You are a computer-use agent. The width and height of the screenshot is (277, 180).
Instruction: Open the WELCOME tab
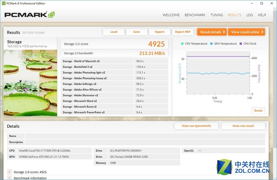[x=171, y=15]
